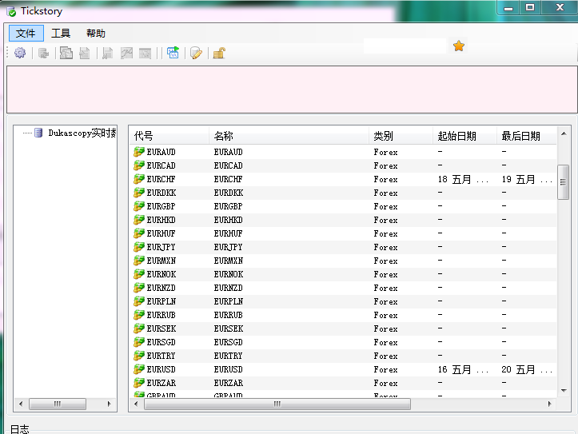Select the EURTRY row
The height and width of the screenshot is (434, 578).
coord(343,356)
